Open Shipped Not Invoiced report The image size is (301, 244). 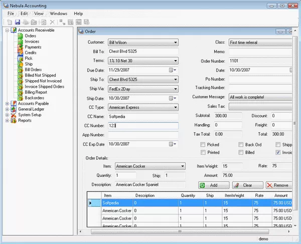pyautogui.click(x=43, y=81)
